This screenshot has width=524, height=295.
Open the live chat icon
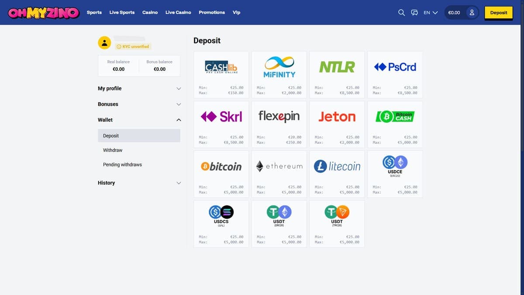(x=415, y=13)
